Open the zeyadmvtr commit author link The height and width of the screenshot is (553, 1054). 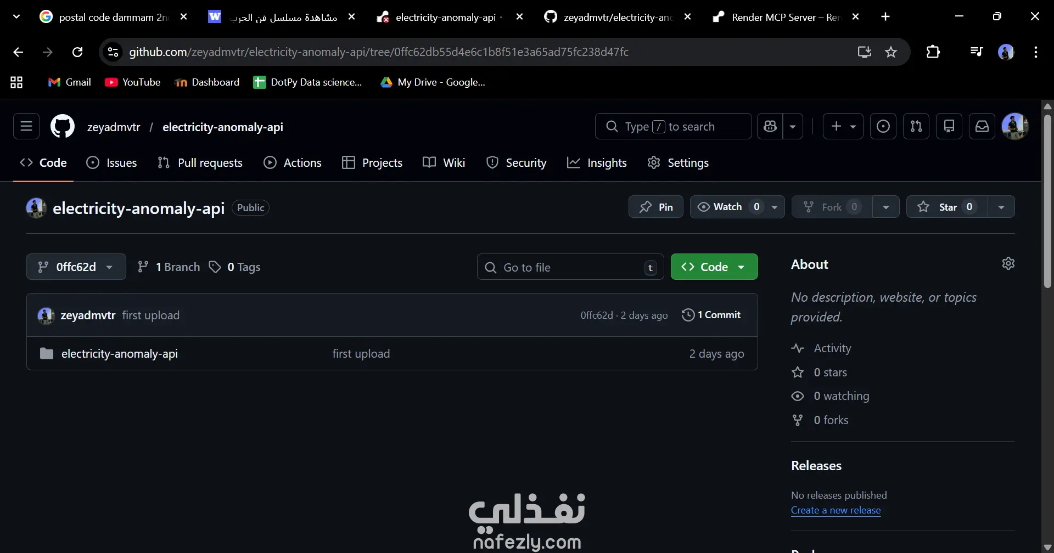(x=88, y=315)
